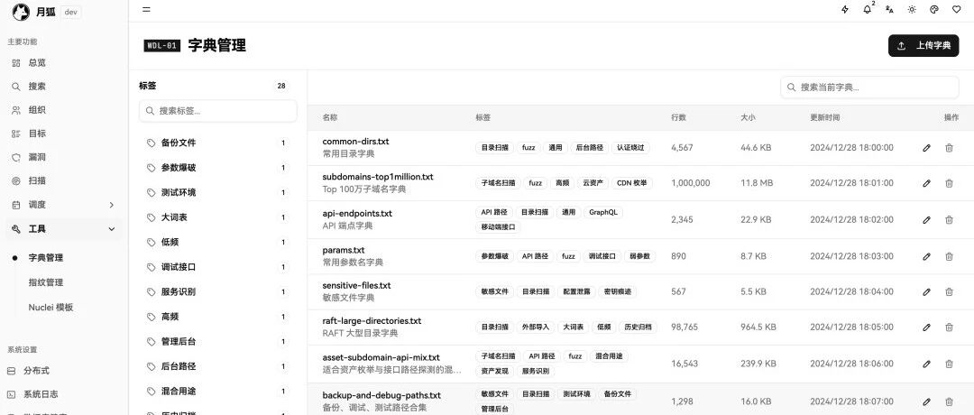Filter by 后台路径 tag in list

coord(217,366)
